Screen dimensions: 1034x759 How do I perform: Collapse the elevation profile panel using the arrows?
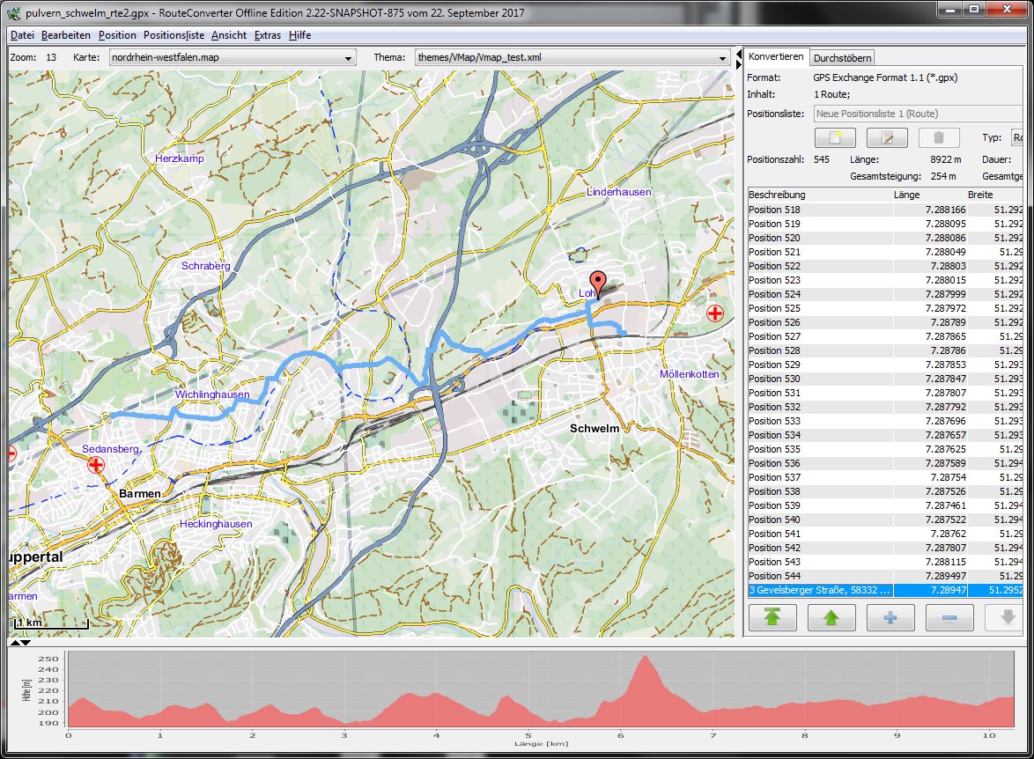(19, 643)
